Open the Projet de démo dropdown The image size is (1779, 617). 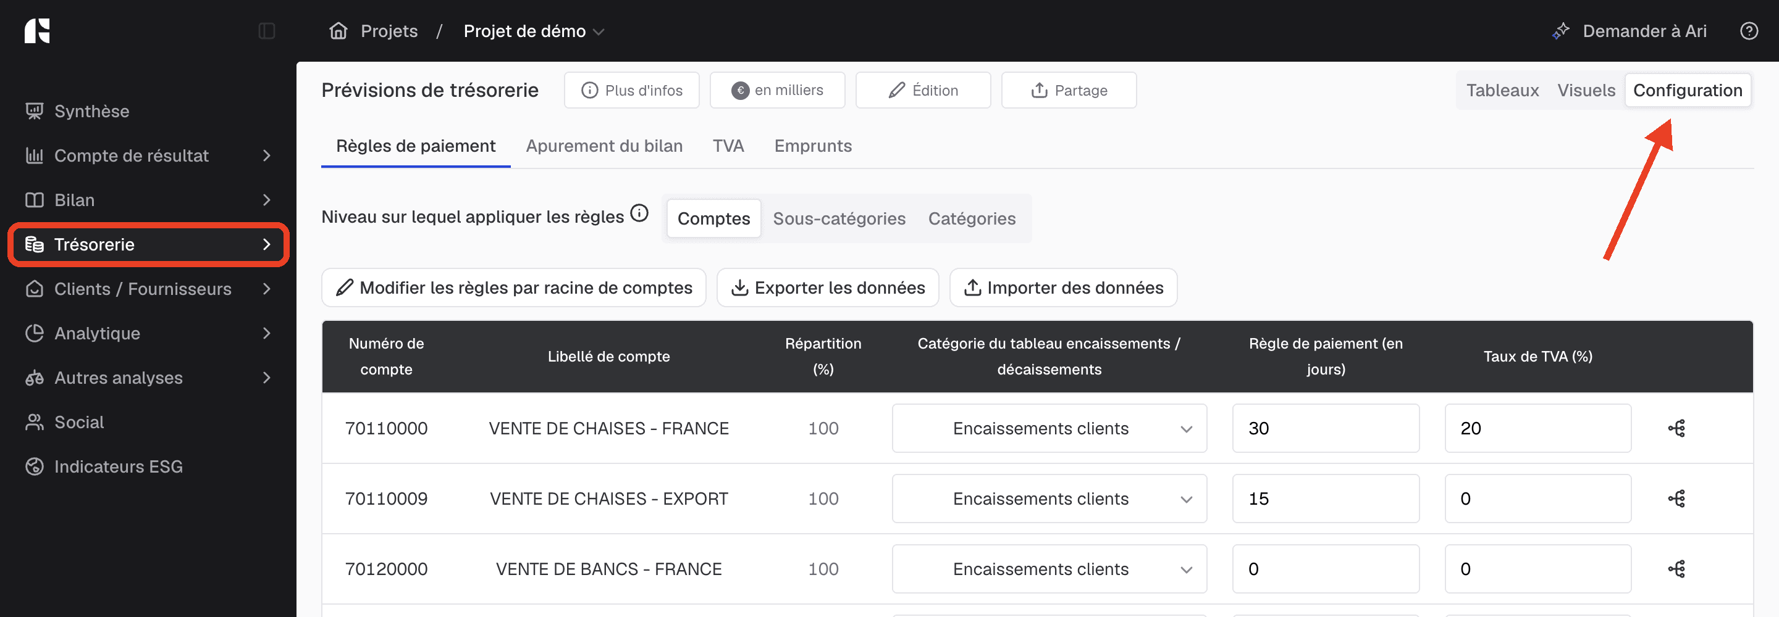pos(534,31)
